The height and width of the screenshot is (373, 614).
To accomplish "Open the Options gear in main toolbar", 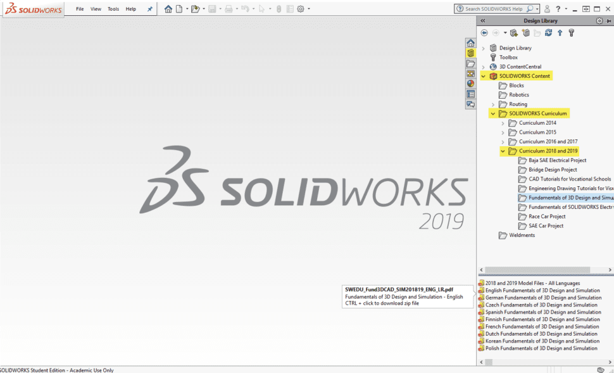I will click(x=301, y=9).
